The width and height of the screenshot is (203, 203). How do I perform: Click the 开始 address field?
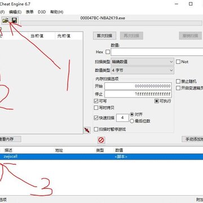click(x=138, y=86)
